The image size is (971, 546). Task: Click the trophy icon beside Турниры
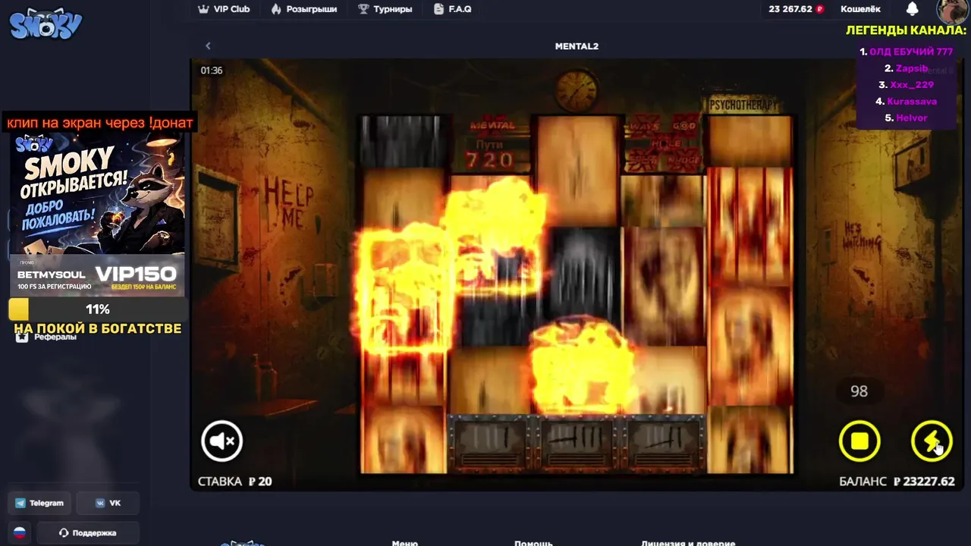click(x=363, y=9)
